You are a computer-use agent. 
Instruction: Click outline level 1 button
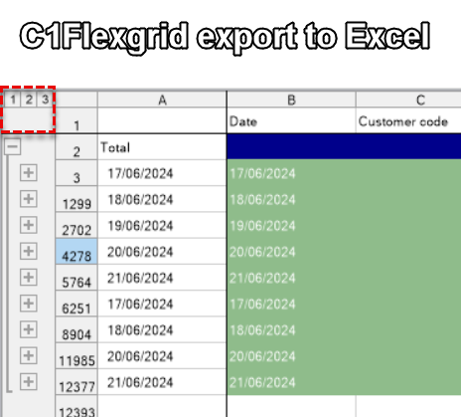tap(13, 100)
